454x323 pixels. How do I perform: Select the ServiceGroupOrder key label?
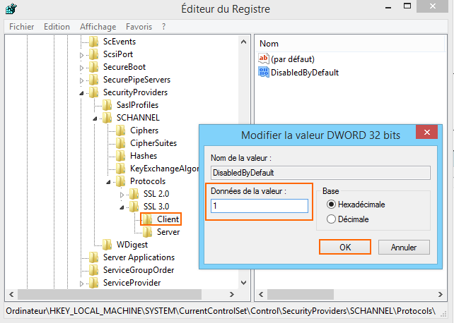pyautogui.click(x=139, y=270)
